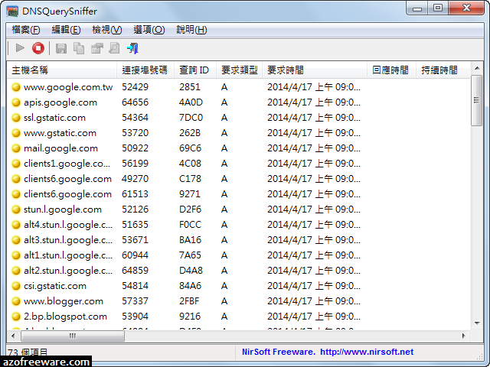Viewport: 490px width, 367px height.
Task: Click the yellow icon beside stun.l.google.com
Action: pos(16,209)
